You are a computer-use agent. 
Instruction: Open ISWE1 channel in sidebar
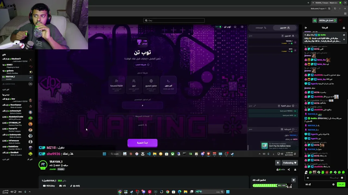pyautogui.click(x=17, y=66)
